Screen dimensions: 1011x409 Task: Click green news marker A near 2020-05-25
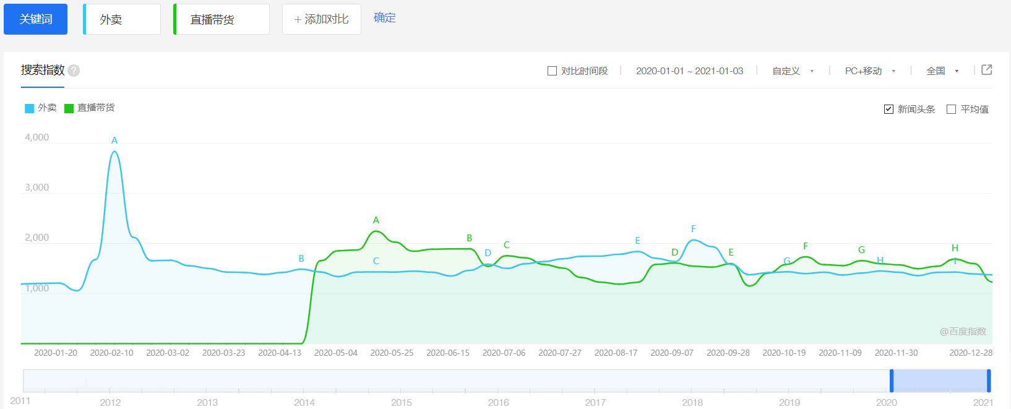pos(376,220)
